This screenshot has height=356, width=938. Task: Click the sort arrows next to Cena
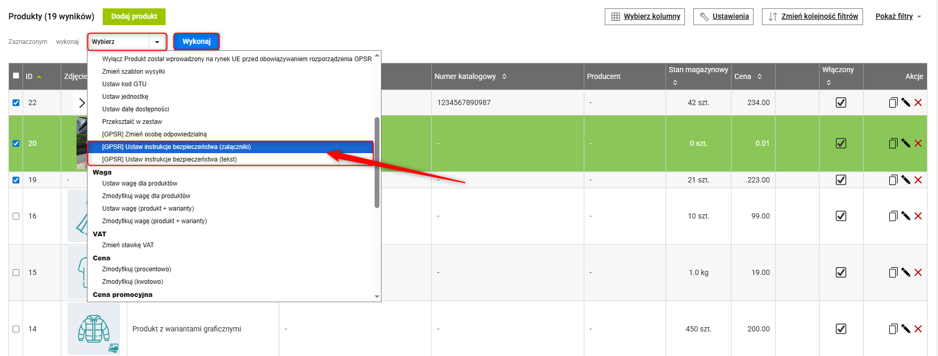point(759,76)
